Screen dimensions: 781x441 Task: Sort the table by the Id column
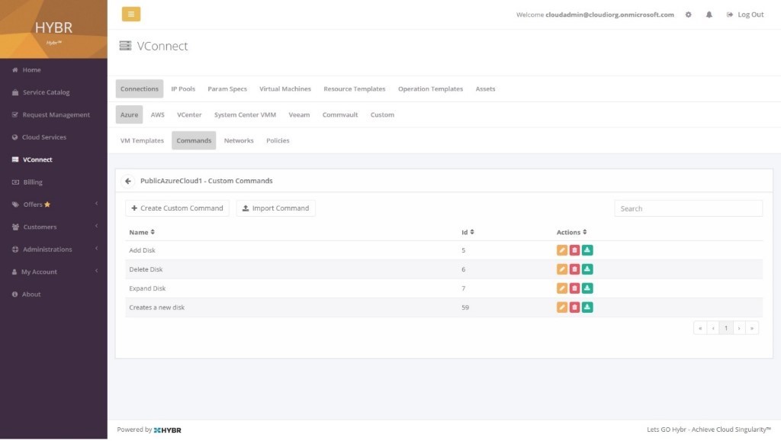(x=468, y=232)
